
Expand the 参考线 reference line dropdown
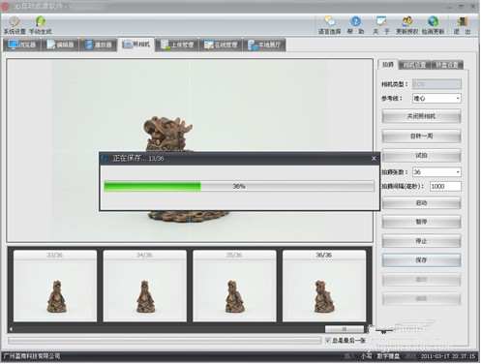coord(436,99)
